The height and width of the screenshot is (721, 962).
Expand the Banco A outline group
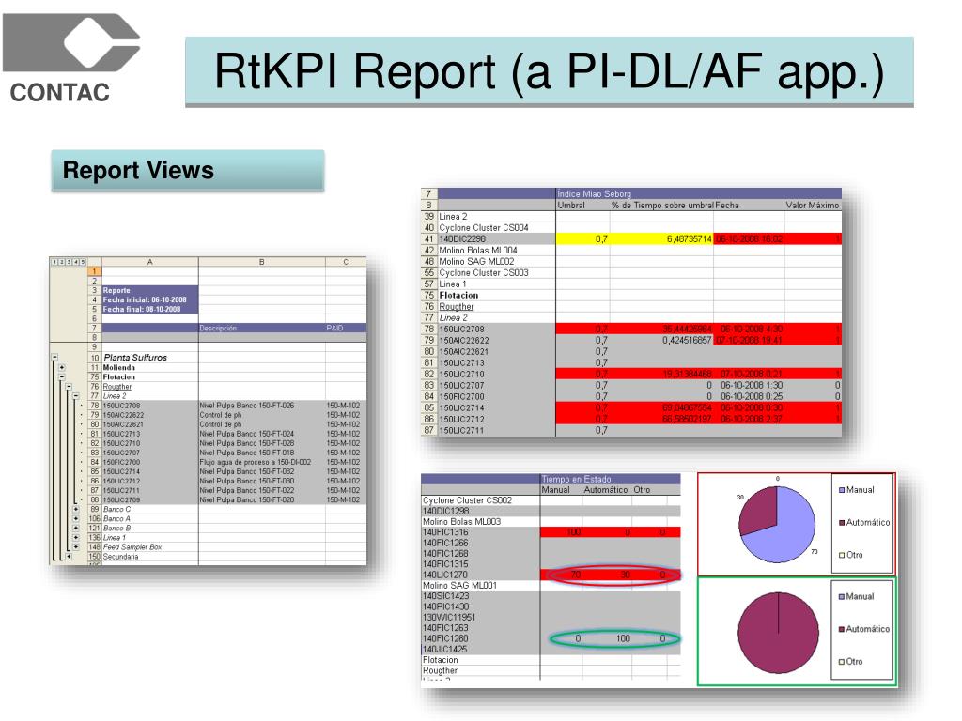76,518
